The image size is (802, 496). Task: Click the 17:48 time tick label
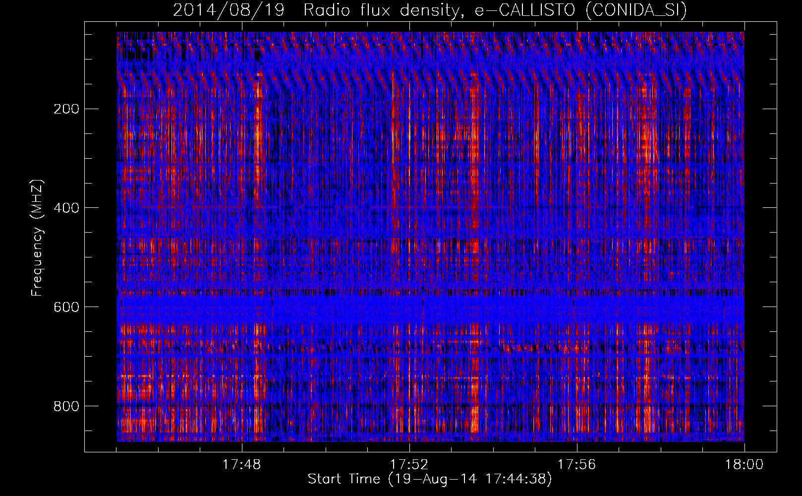(241, 464)
